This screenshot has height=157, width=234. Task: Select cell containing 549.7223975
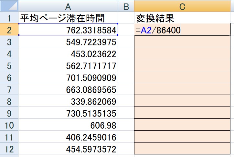pos(68,42)
